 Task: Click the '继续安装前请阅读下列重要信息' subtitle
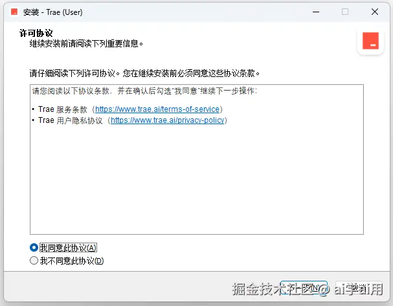tap(86, 44)
